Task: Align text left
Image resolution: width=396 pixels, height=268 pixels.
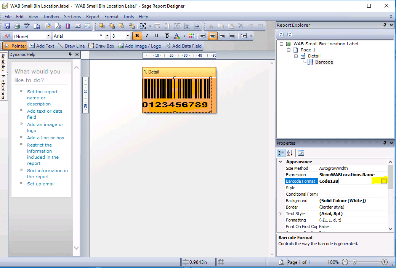Action: coord(202,36)
